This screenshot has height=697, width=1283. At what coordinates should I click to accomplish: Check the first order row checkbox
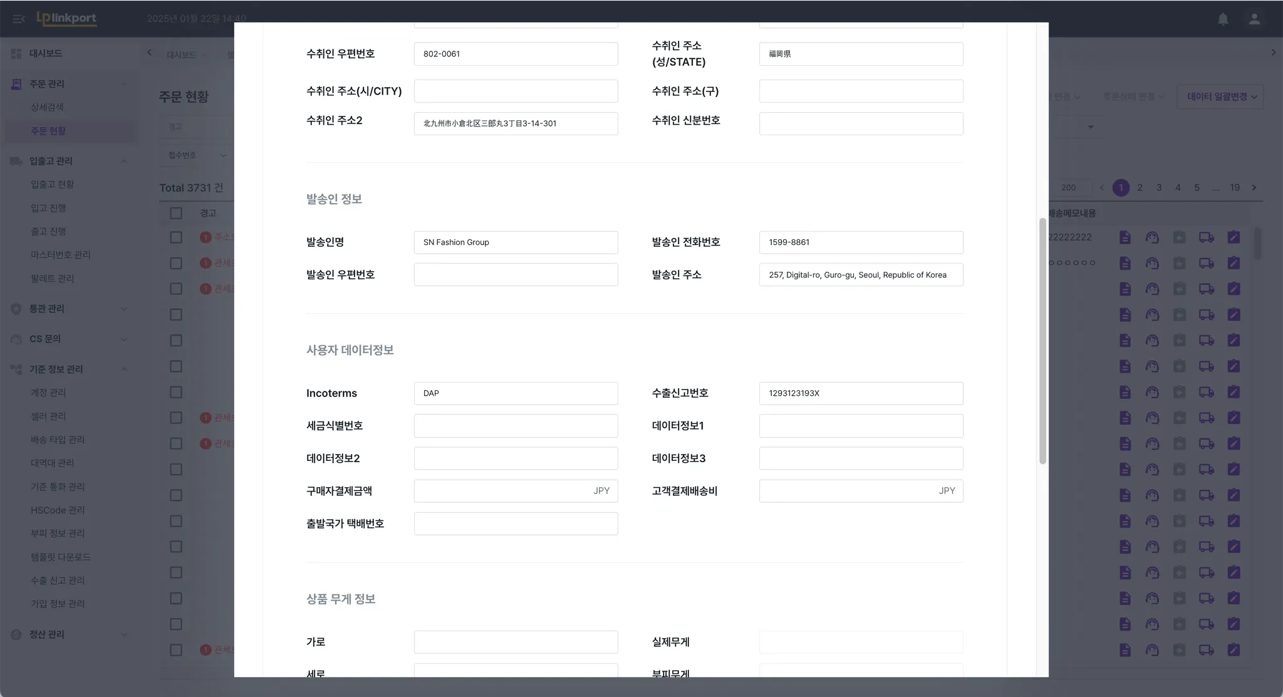(x=176, y=237)
